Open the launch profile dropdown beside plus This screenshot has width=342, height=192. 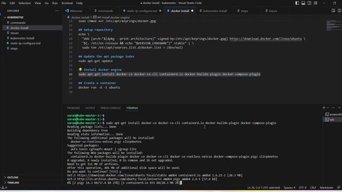pos(328,108)
